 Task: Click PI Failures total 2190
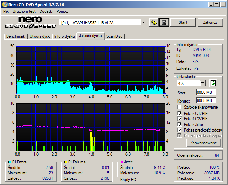(x=105, y=178)
